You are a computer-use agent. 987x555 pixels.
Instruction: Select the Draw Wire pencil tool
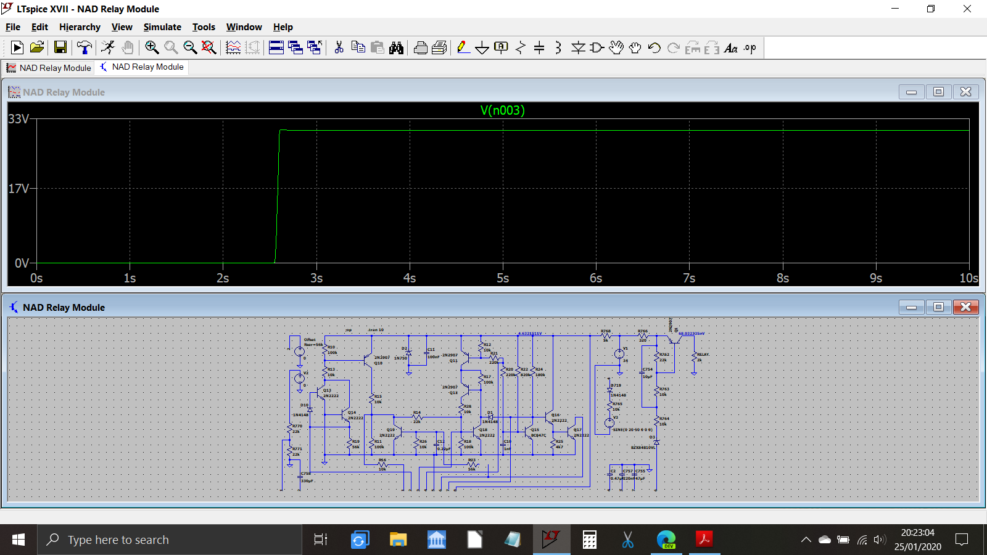[463, 47]
